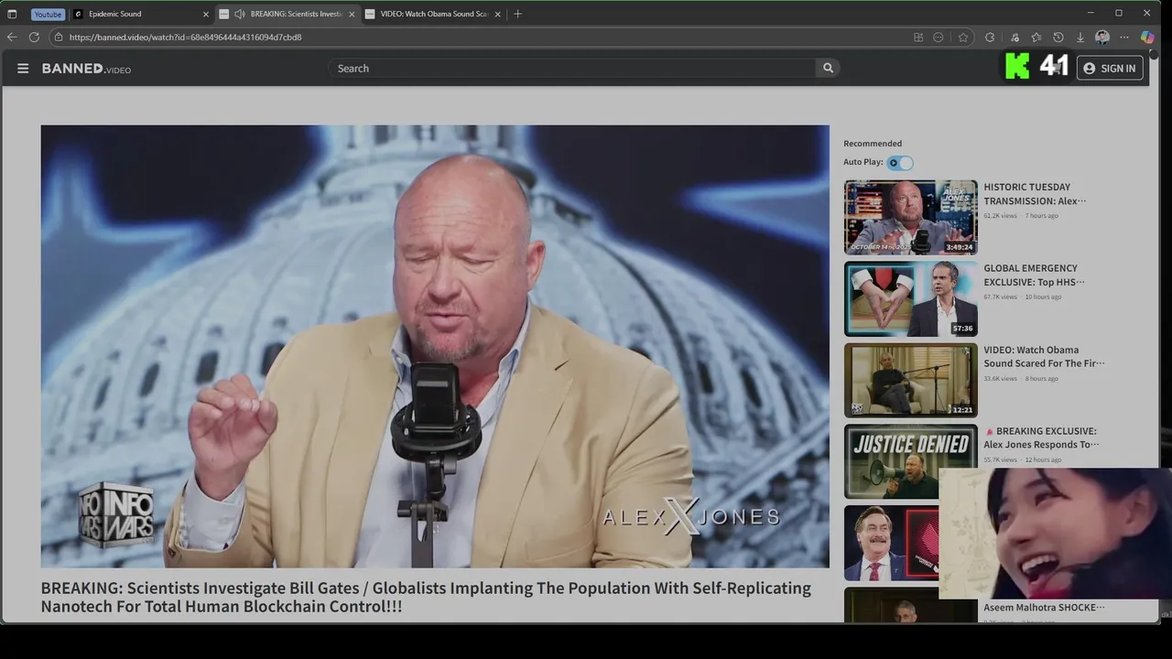The width and height of the screenshot is (1172, 659).
Task: Open the HISTORIC TUESDAY thumbnail showing 3:49:24
Action: click(x=910, y=217)
